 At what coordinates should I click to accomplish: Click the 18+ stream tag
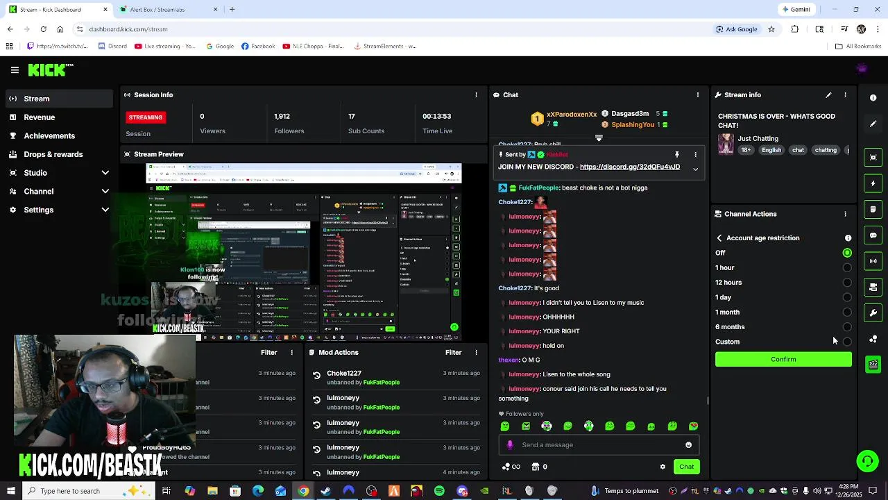746,150
